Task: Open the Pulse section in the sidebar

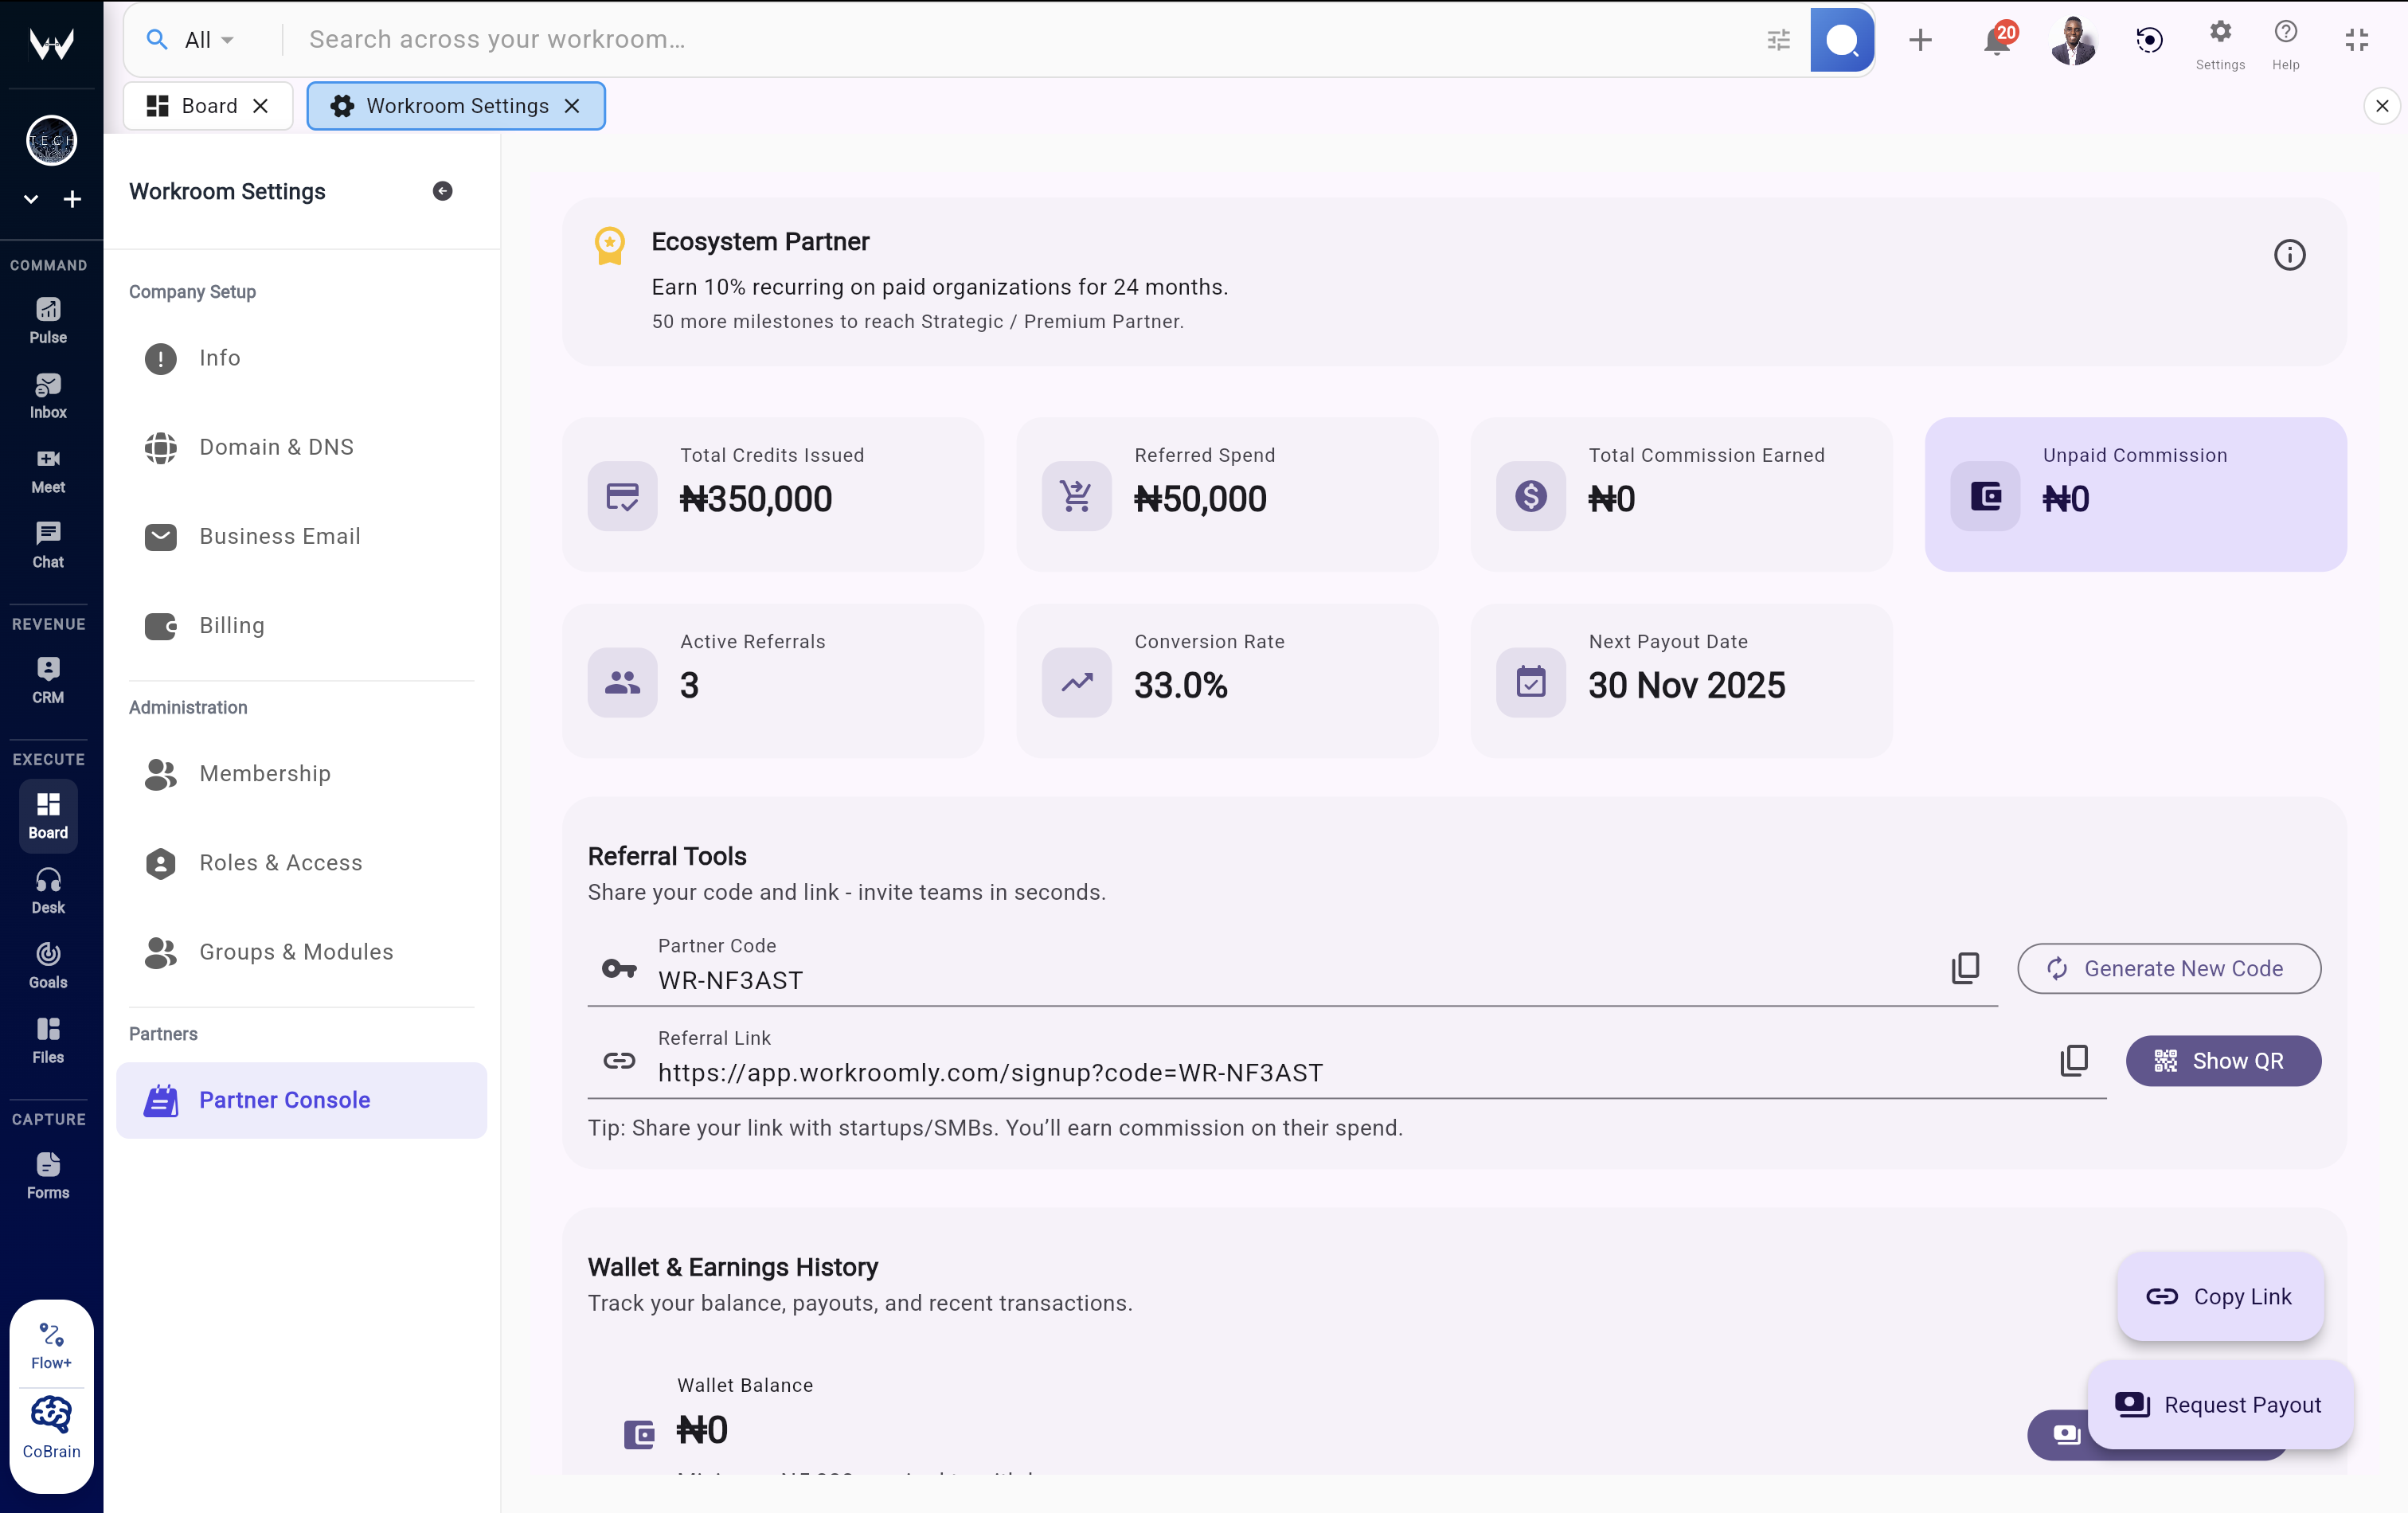Action: coord(48,318)
